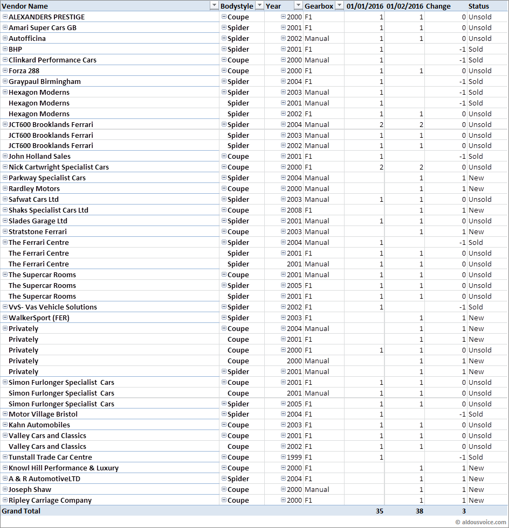This screenshot has height=528, width=509.
Task: Collapse the Hexagon Moderns vendor group
Action: coord(5,92)
